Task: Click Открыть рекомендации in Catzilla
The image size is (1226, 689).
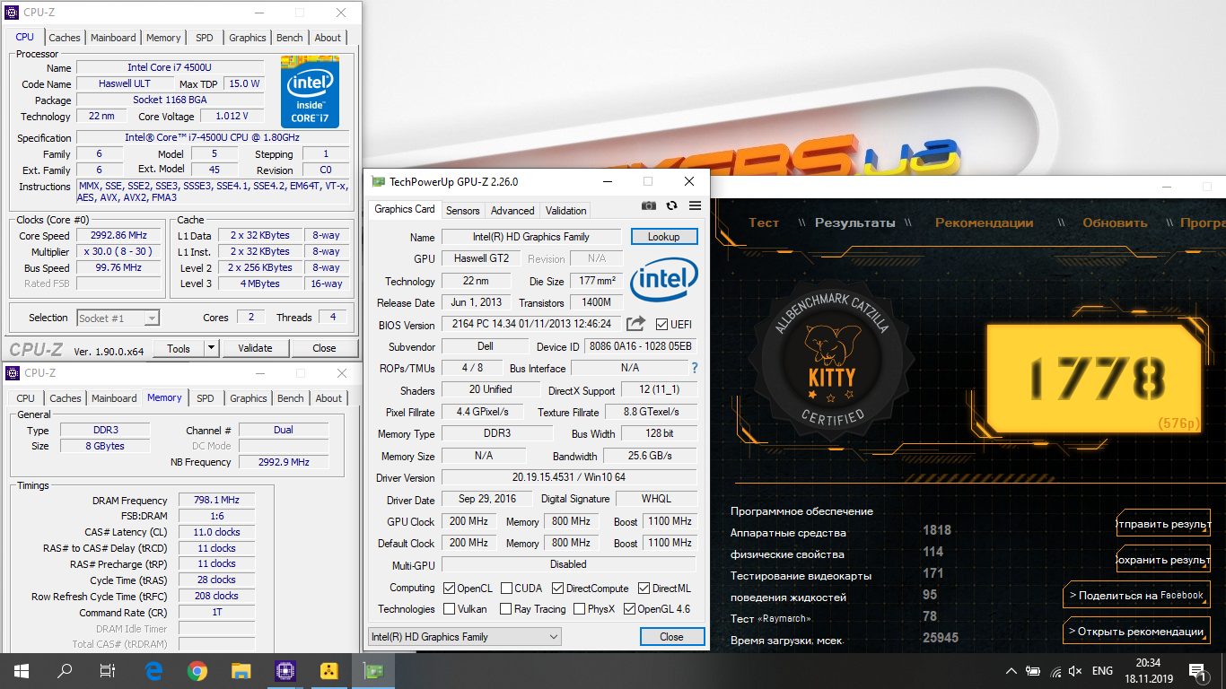Action: point(1135,631)
